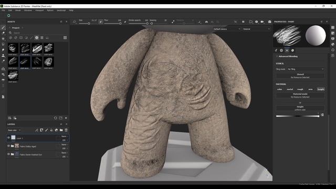The height and width of the screenshot is (189, 336).
Task: Hide Layer 1 using eye icon
Action: (8, 138)
